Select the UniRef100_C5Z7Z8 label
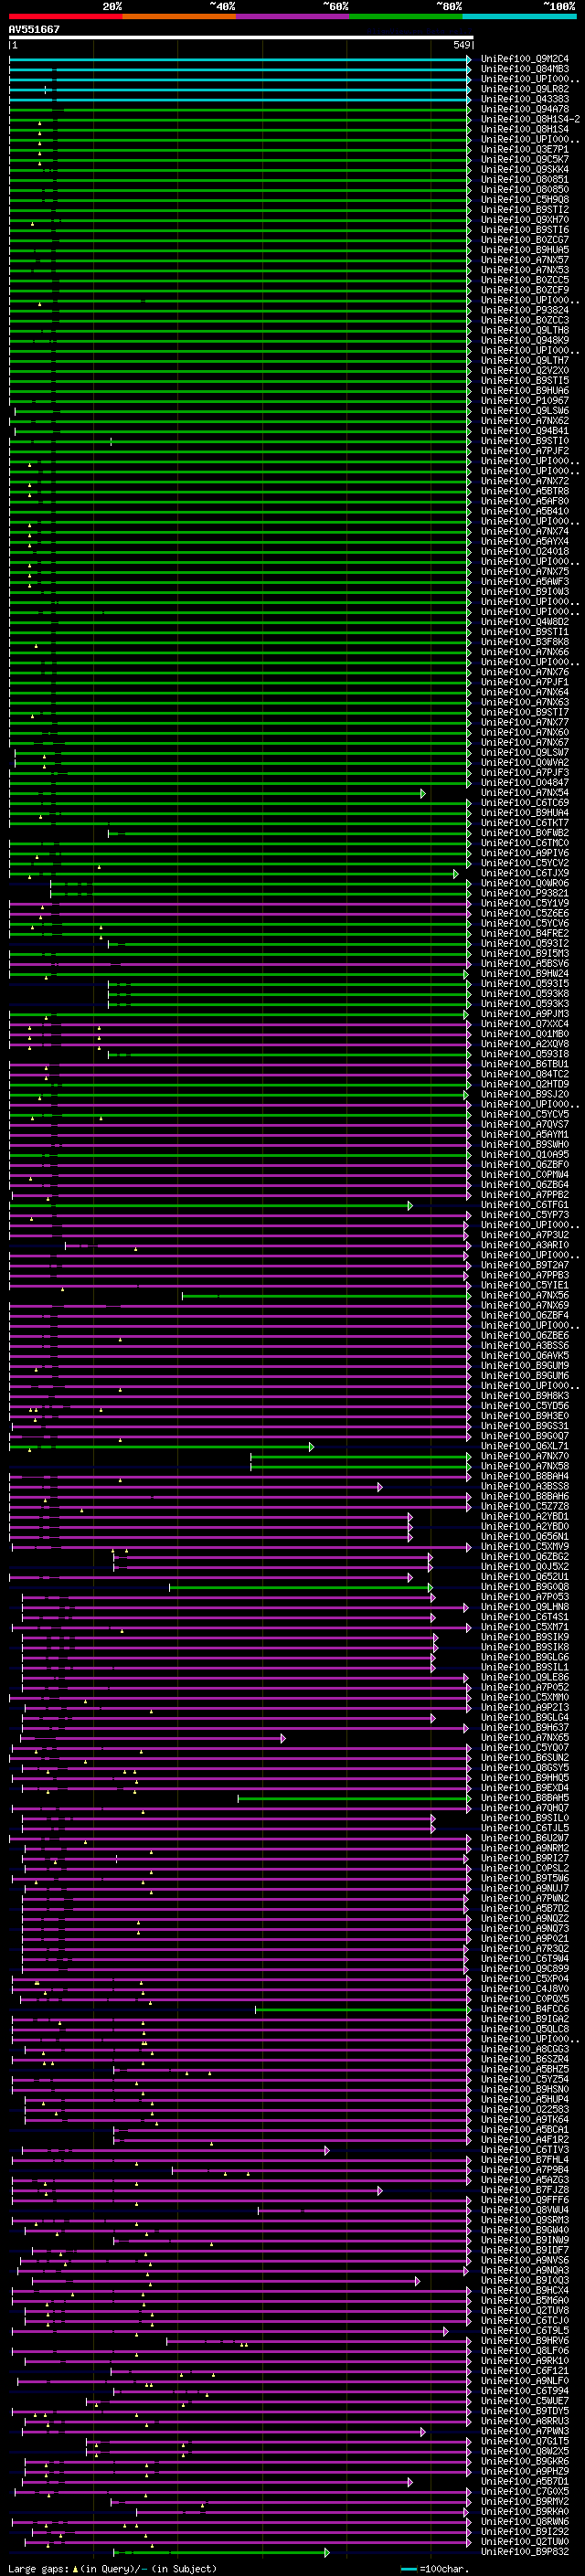The width and height of the screenshot is (585, 2576). [x=525, y=1506]
